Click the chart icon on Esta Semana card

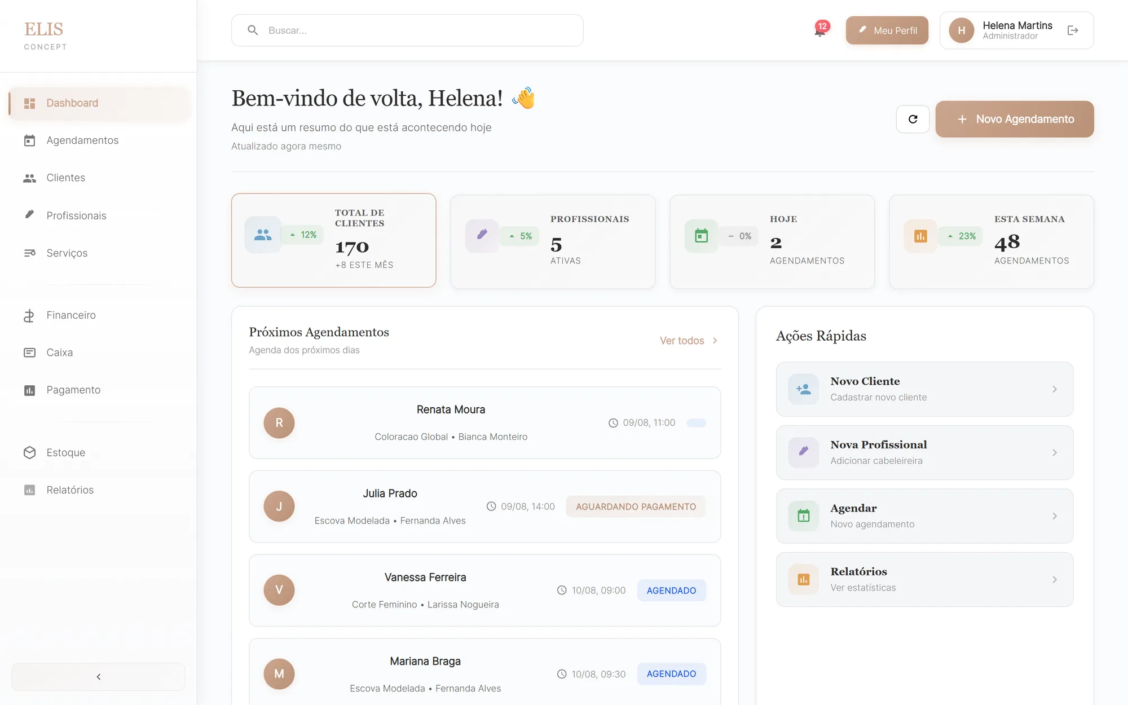click(920, 236)
